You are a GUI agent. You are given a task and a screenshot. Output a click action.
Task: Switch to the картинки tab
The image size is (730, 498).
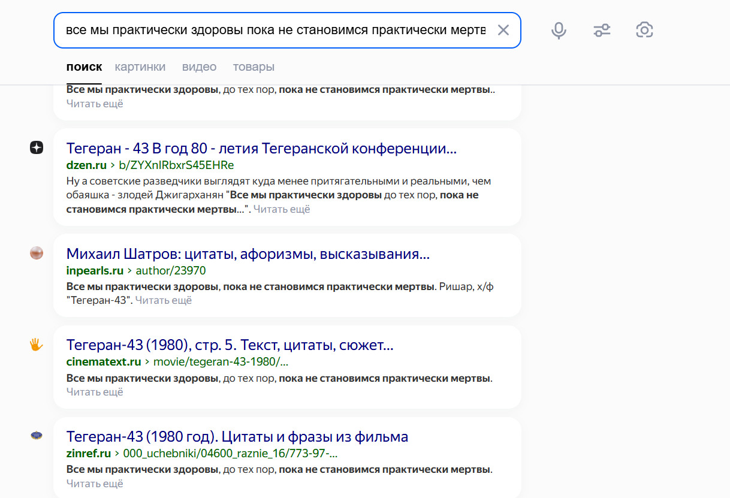point(140,67)
